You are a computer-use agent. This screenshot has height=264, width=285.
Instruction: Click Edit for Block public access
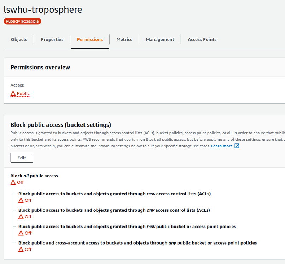[22, 158]
